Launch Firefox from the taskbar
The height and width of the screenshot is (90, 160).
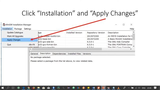[x=33, y=88]
